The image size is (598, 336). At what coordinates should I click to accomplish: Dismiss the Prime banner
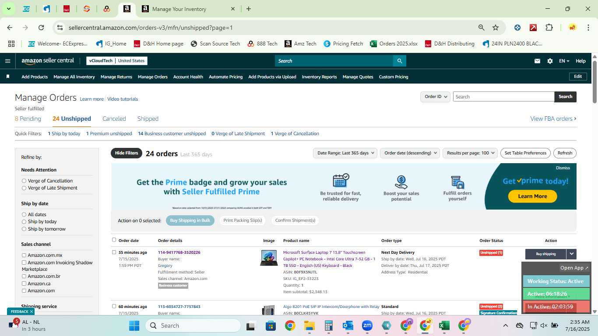563,168
